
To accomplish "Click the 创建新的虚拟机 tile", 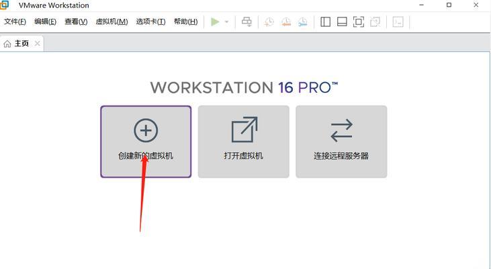I will (x=146, y=142).
